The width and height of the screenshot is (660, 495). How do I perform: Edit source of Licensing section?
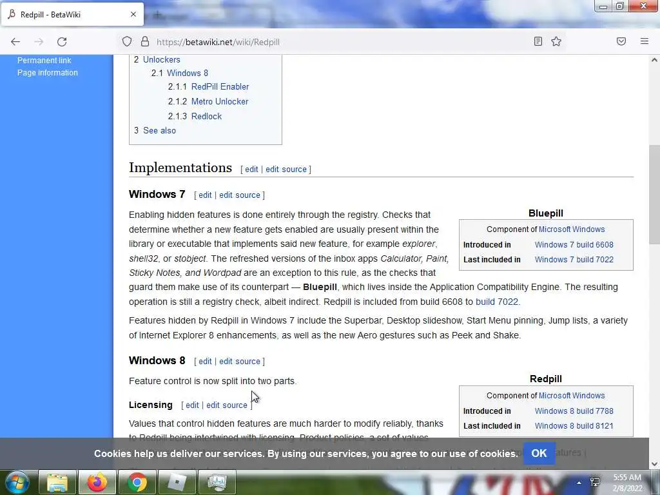tap(226, 405)
